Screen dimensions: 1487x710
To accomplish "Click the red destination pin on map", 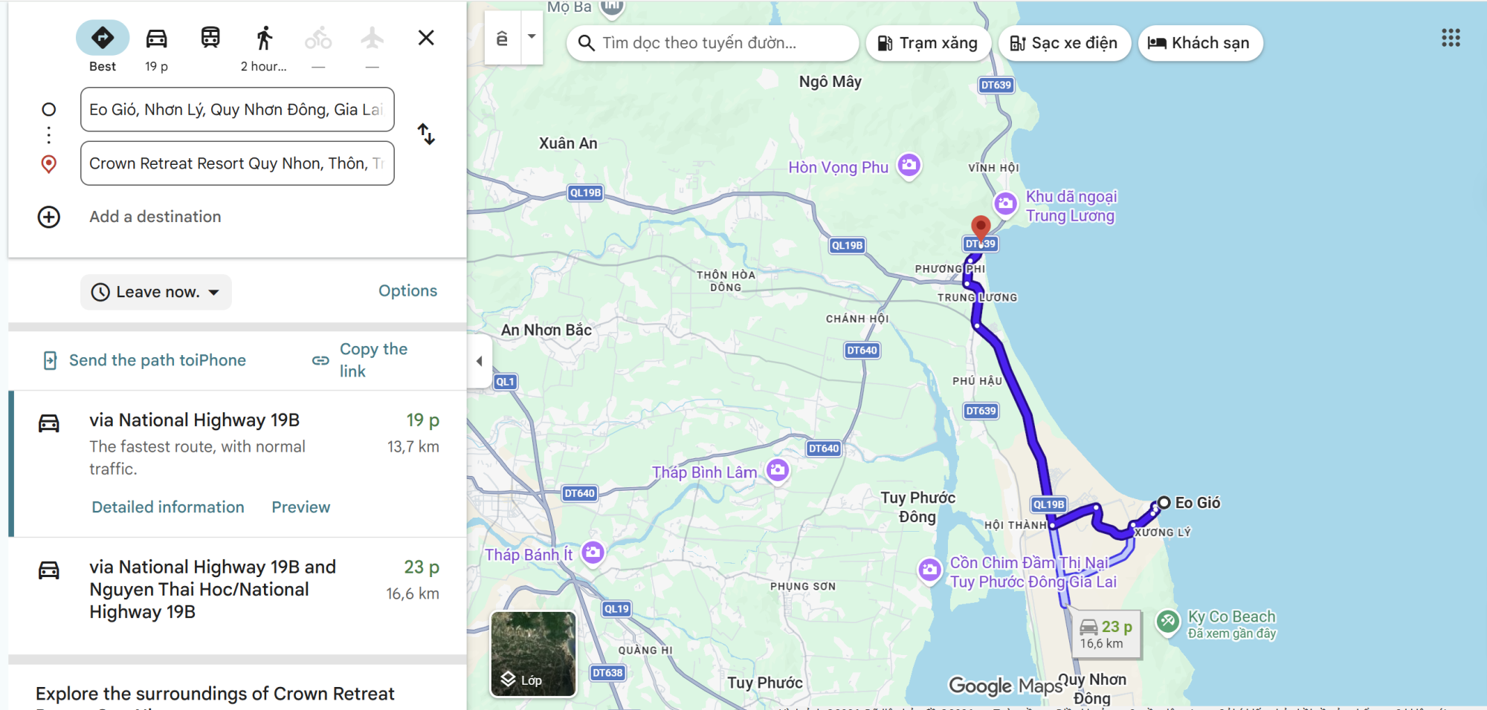I will tap(981, 229).
